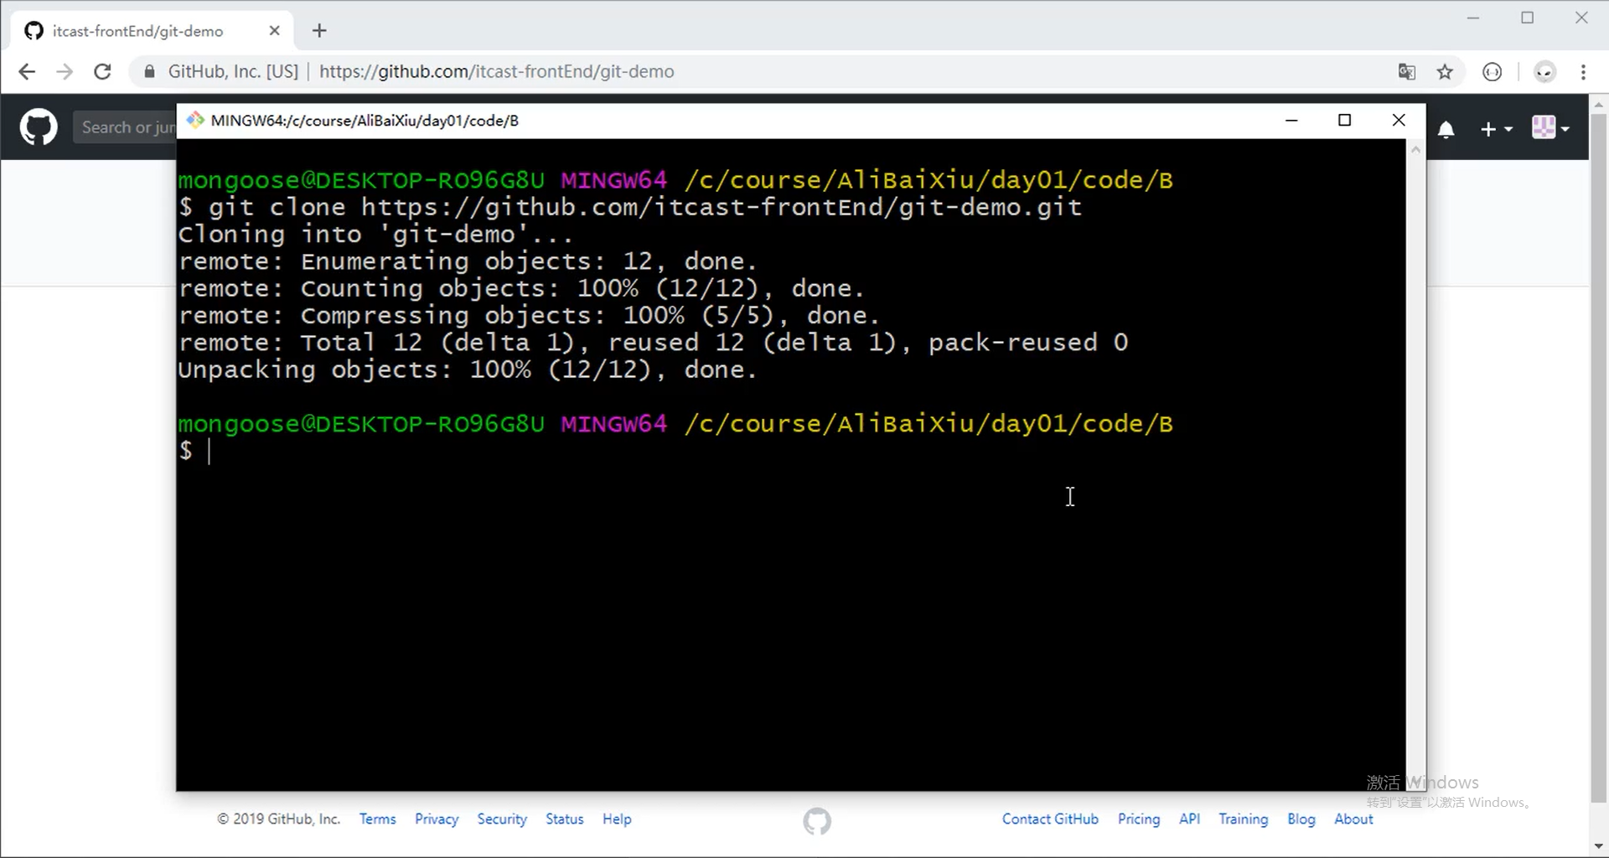Close the git-demo browser tab
The height and width of the screenshot is (858, 1609).
(274, 31)
